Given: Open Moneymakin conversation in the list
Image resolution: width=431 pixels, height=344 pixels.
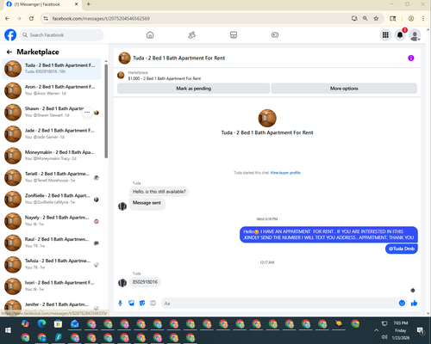Looking at the screenshot, I should click(x=52, y=156).
